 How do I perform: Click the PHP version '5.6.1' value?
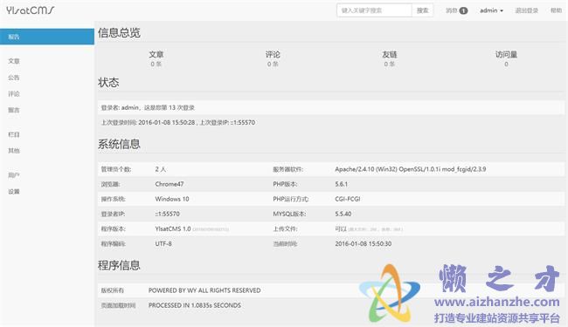click(341, 184)
